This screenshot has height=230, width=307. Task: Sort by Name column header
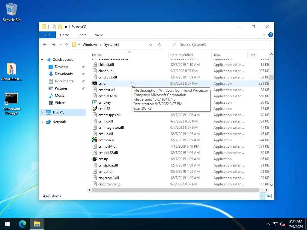[129, 55]
